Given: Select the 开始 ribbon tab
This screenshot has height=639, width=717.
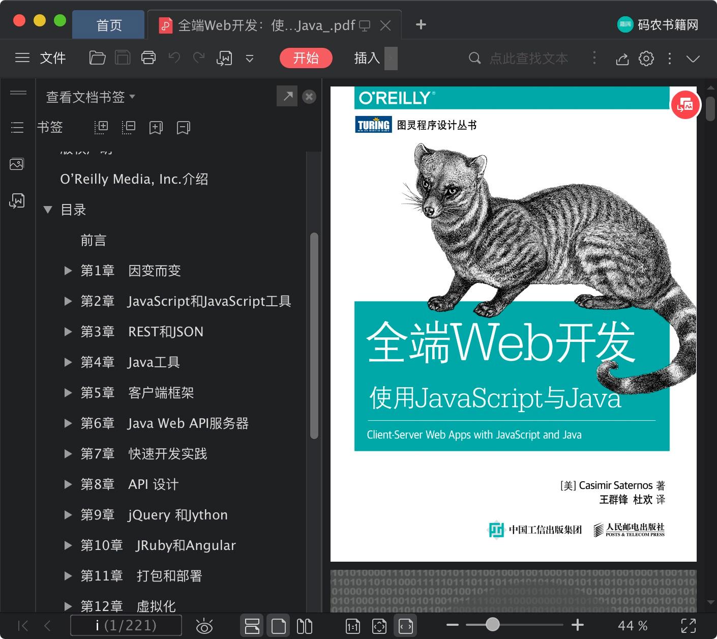Looking at the screenshot, I should (x=306, y=58).
